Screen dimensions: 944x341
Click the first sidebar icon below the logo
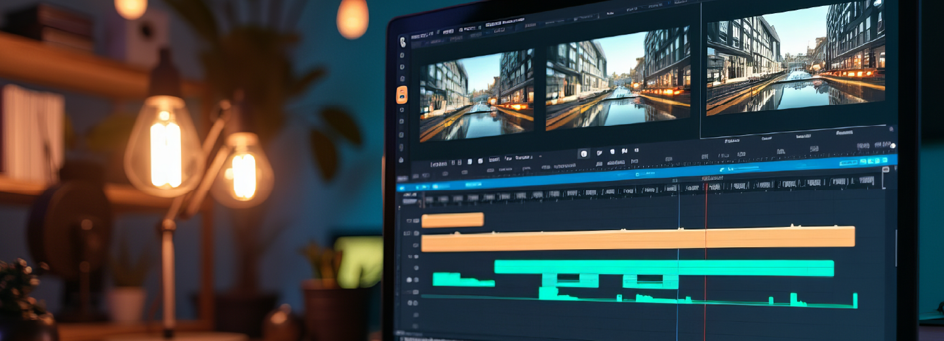pos(402,56)
